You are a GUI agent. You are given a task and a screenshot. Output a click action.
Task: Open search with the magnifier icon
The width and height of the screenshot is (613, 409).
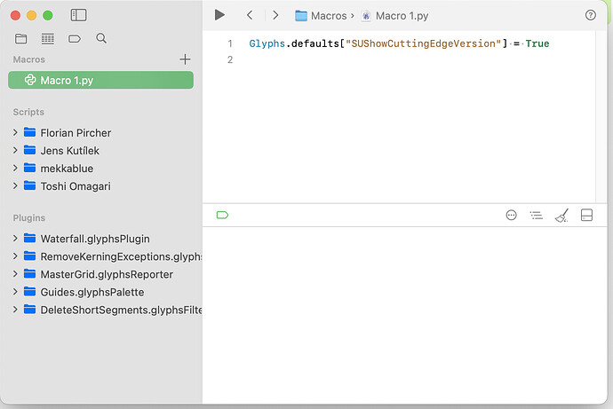101,38
